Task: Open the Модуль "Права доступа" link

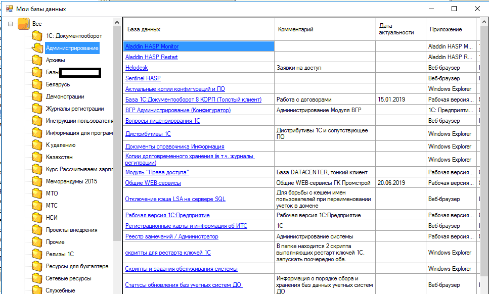Action: [x=157, y=172]
